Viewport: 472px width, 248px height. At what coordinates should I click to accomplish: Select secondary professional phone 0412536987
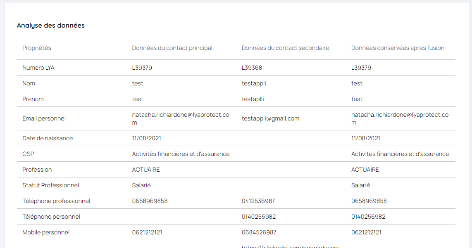[x=258, y=201]
